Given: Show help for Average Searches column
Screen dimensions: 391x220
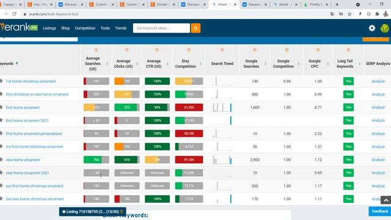Looking at the screenshot, I should [96, 50].
